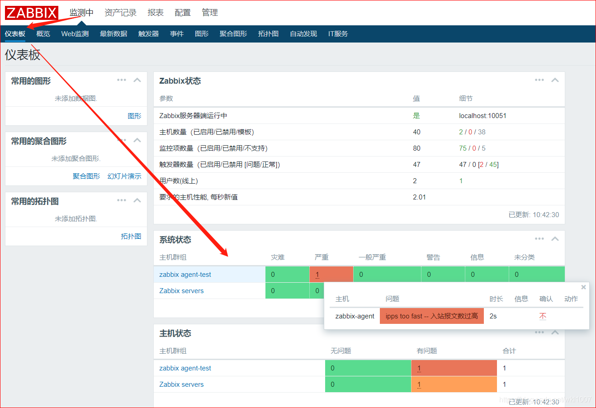Click zabbix agent-test 警告 green cell
596x408 pixels.
pyautogui.click(x=443, y=275)
